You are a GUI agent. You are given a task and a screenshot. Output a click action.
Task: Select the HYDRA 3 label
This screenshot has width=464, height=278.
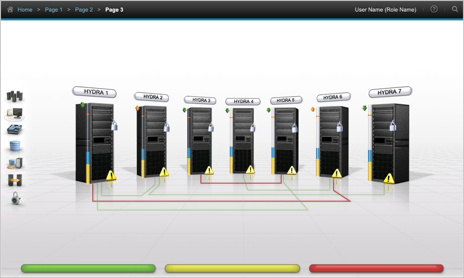[x=200, y=100]
